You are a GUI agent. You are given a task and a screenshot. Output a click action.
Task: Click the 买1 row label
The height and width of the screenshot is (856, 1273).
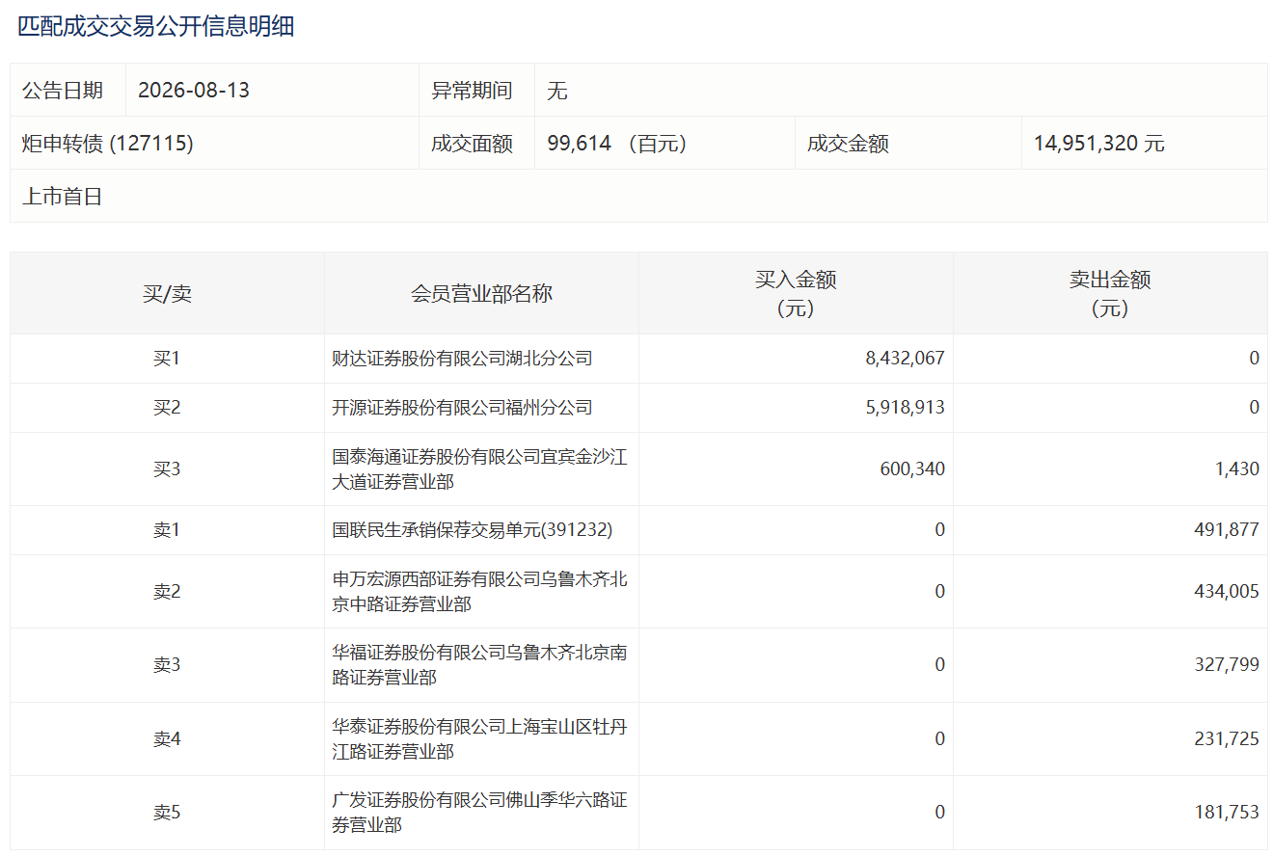(167, 359)
